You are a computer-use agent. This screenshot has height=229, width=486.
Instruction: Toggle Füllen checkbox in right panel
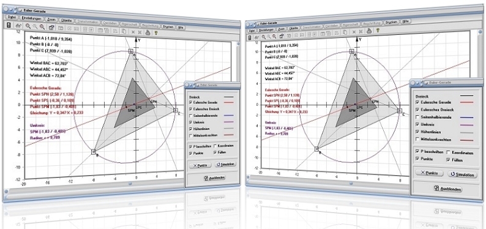coord(448,160)
